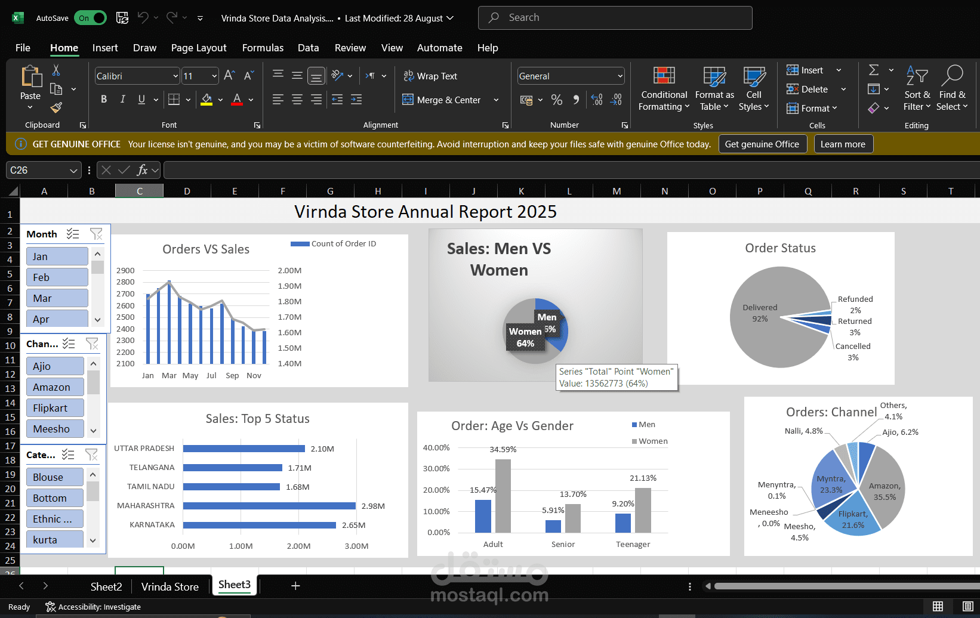This screenshot has height=618, width=980.
Task: Enable Wrap Text
Action: click(430, 76)
